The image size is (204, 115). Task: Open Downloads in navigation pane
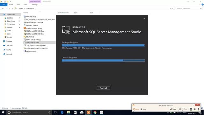point(11,21)
